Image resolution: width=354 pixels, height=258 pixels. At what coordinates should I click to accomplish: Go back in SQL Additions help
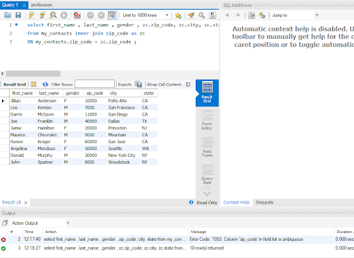[227, 15]
